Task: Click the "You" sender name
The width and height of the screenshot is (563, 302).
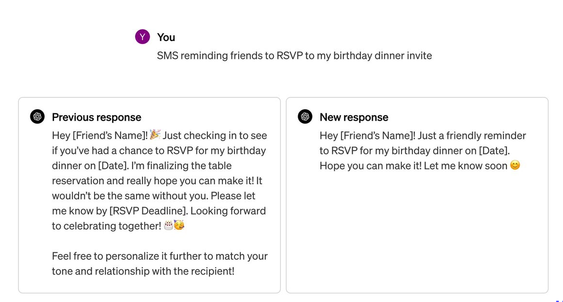Action: 166,37
